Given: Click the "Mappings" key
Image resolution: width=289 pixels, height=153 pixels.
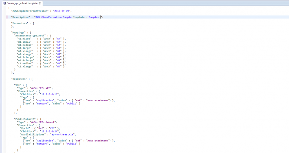Looking at the screenshot, I should tap(18, 33).
